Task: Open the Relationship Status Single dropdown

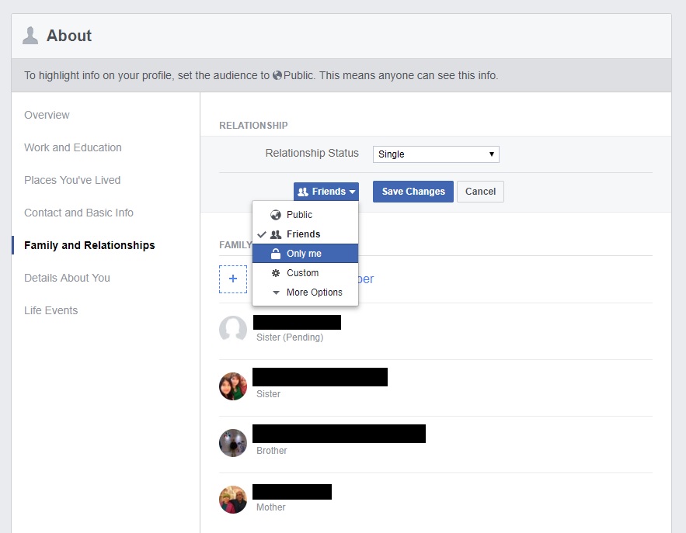Action: tap(436, 154)
